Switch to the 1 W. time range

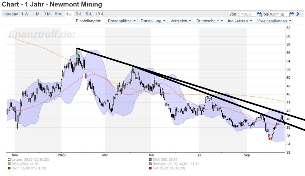[25, 14]
